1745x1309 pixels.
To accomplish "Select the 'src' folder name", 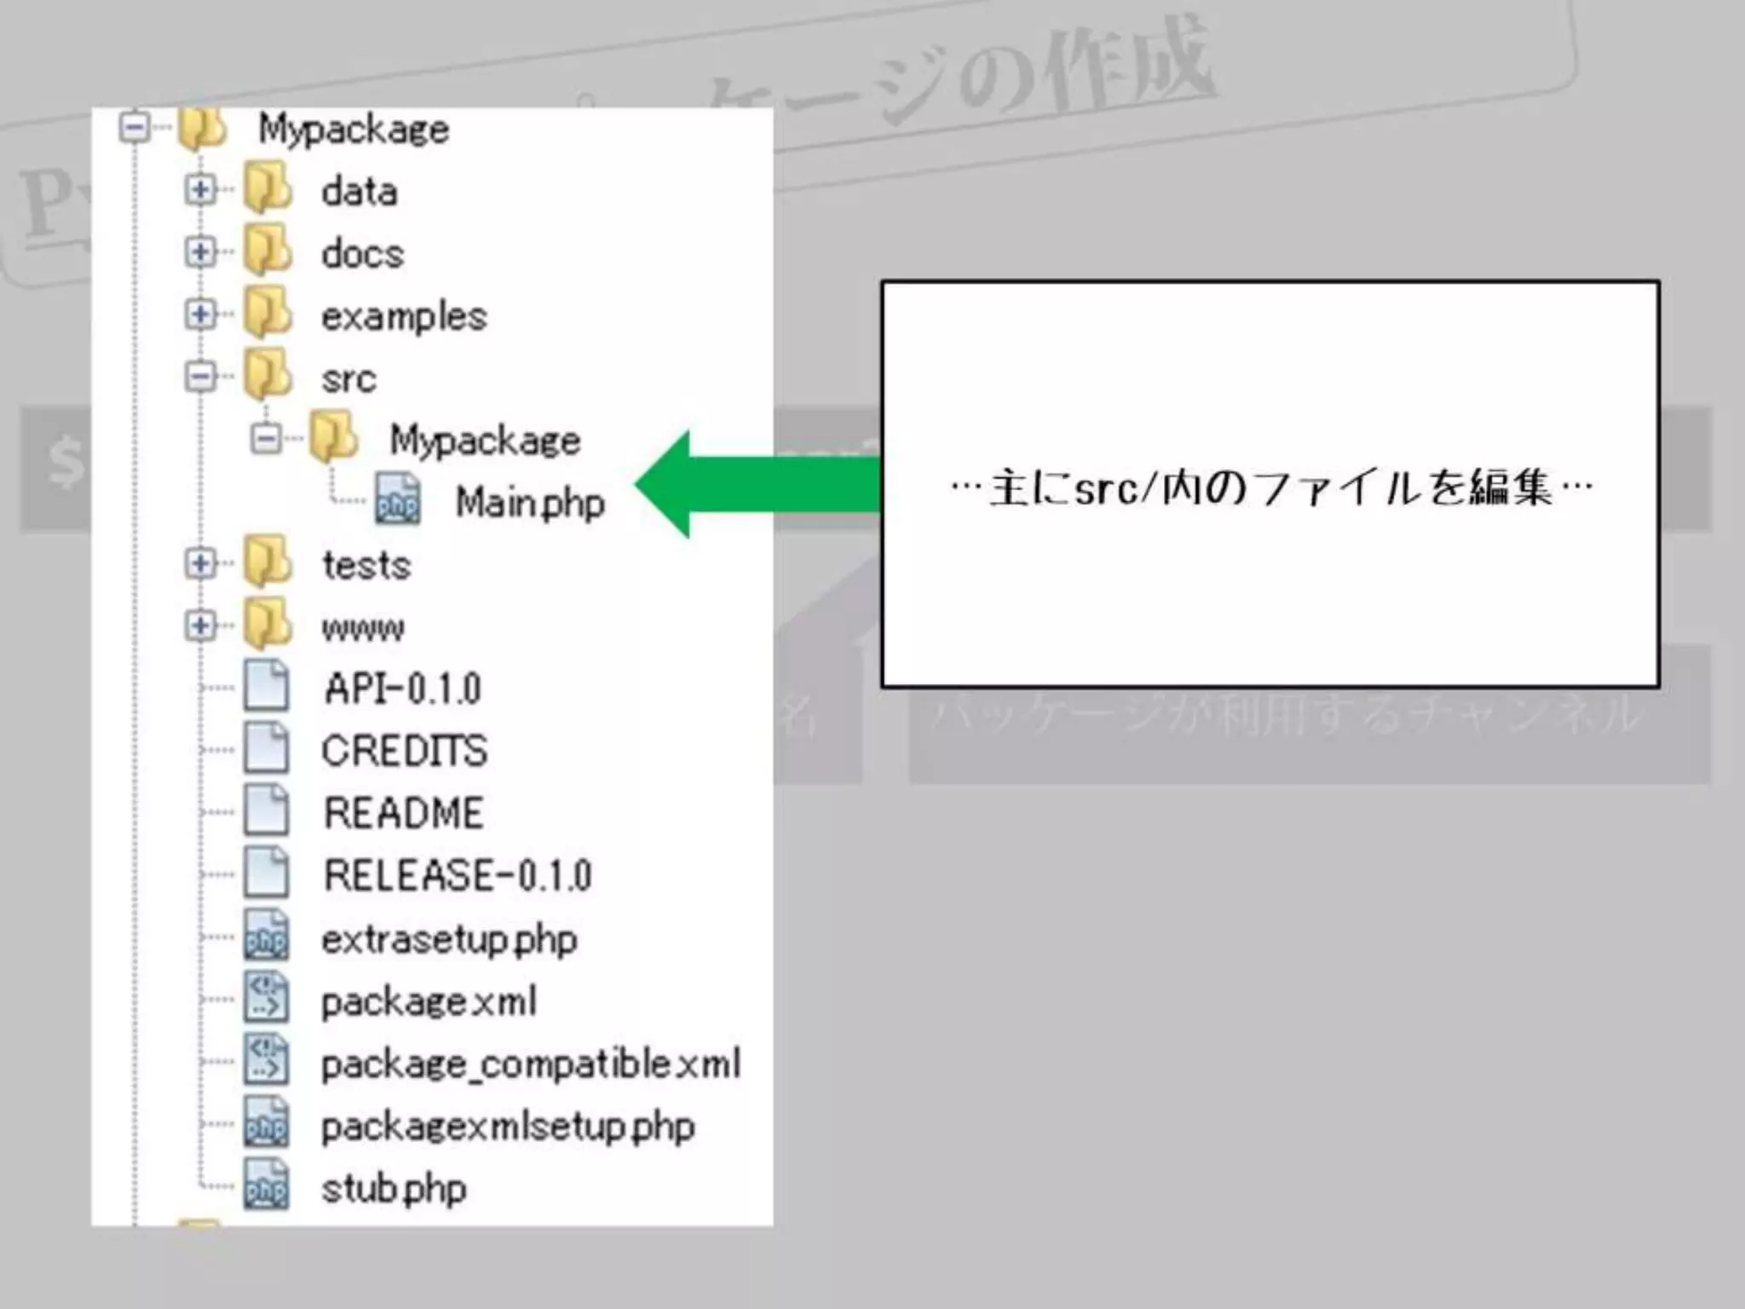I will (348, 379).
